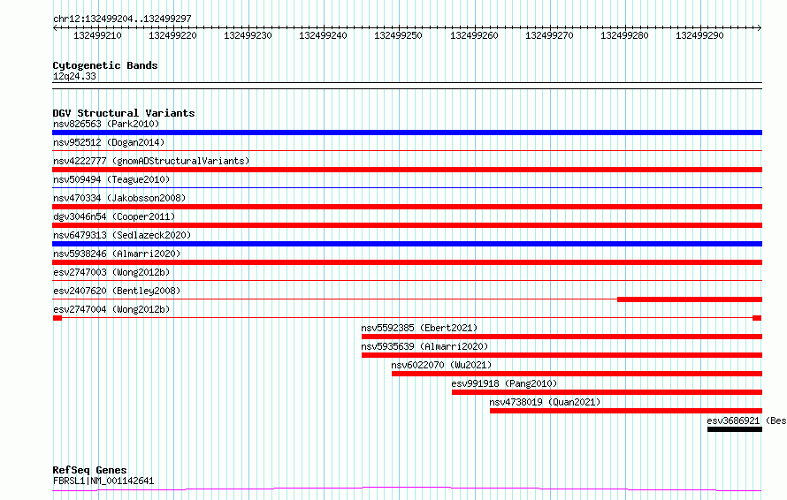
Task: Click the DGV Structural Variants track title
Action: click(x=124, y=113)
